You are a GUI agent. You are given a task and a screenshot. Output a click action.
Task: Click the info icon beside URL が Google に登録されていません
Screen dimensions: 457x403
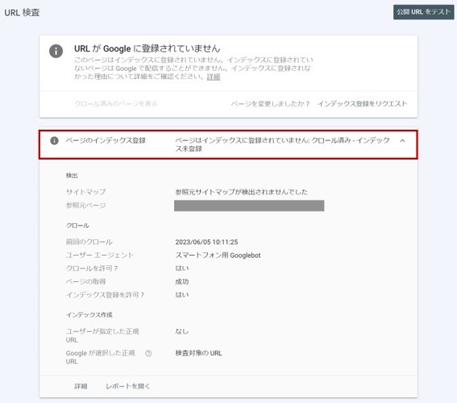[x=56, y=52]
